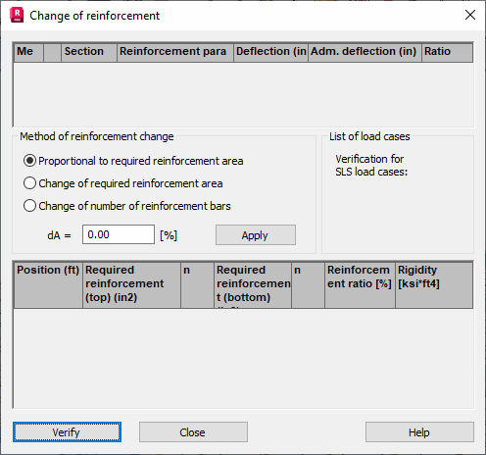Click the Position (ft) column header
The image size is (486, 455).
[48, 284]
